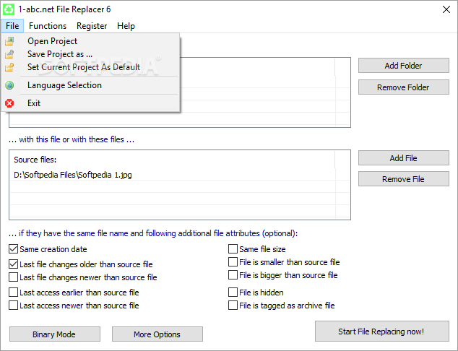Disable Last file changes older than source file
Viewport: 458px width, 351px height.
click(x=14, y=264)
